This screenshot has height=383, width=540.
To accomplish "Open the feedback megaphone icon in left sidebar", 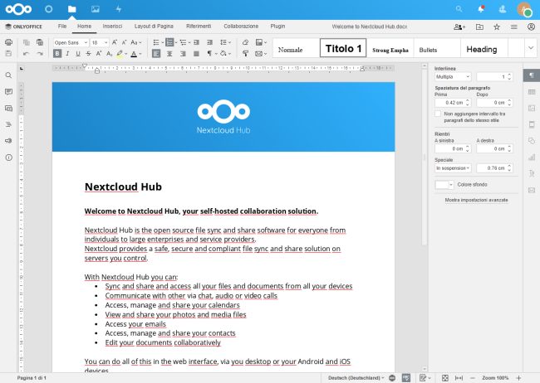I will [x=8, y=141].
